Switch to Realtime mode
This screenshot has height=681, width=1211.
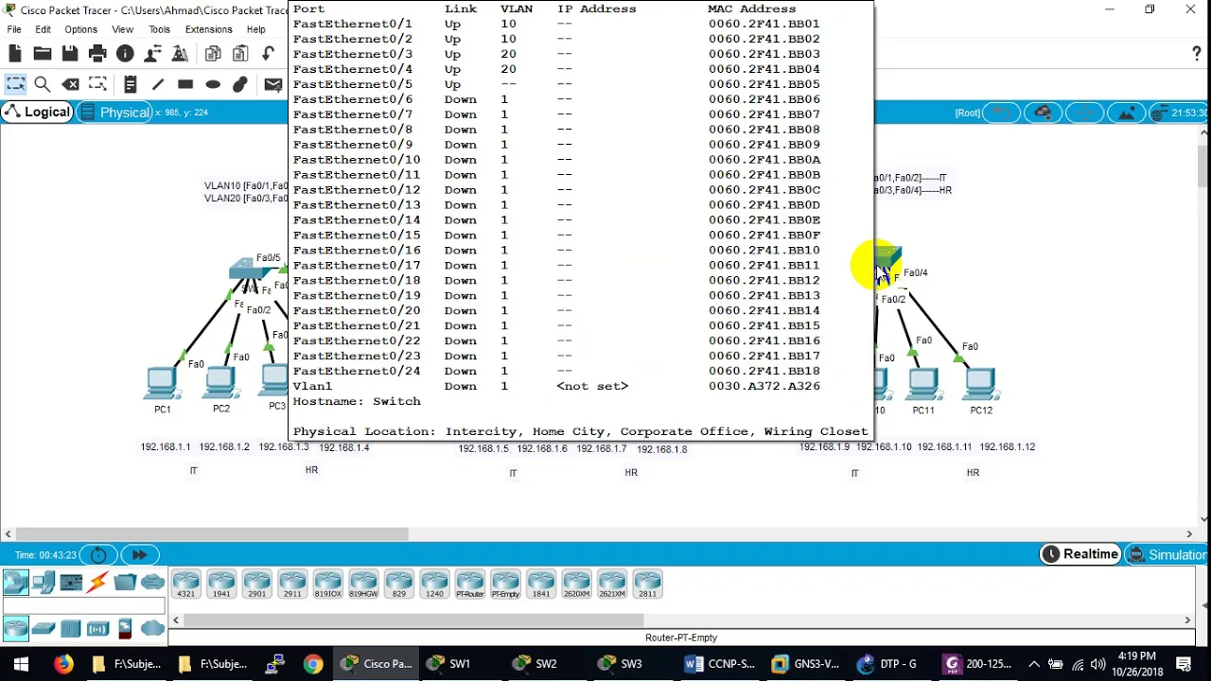pyautogui.click(x=1079, y=554)
